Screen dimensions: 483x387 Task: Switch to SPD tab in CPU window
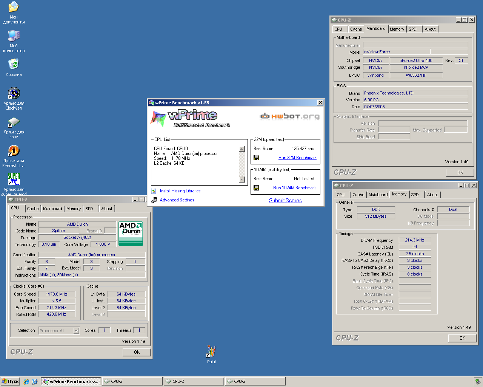[89, 209]
